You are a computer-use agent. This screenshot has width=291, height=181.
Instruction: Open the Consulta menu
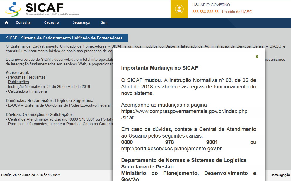point(23,22)
